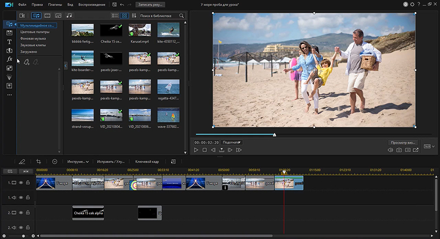The width and height of the screenshot is (440, 239).
Task: Click the preview playback position slider
Action: click(274, 135)
